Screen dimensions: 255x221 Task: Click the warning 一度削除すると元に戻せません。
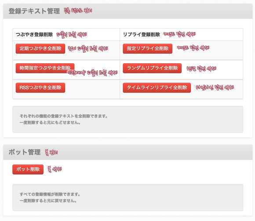pos(48,201)
